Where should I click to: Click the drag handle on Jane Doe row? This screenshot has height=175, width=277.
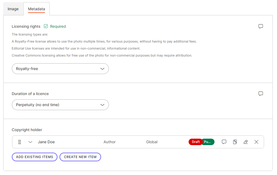pos(19,142)
